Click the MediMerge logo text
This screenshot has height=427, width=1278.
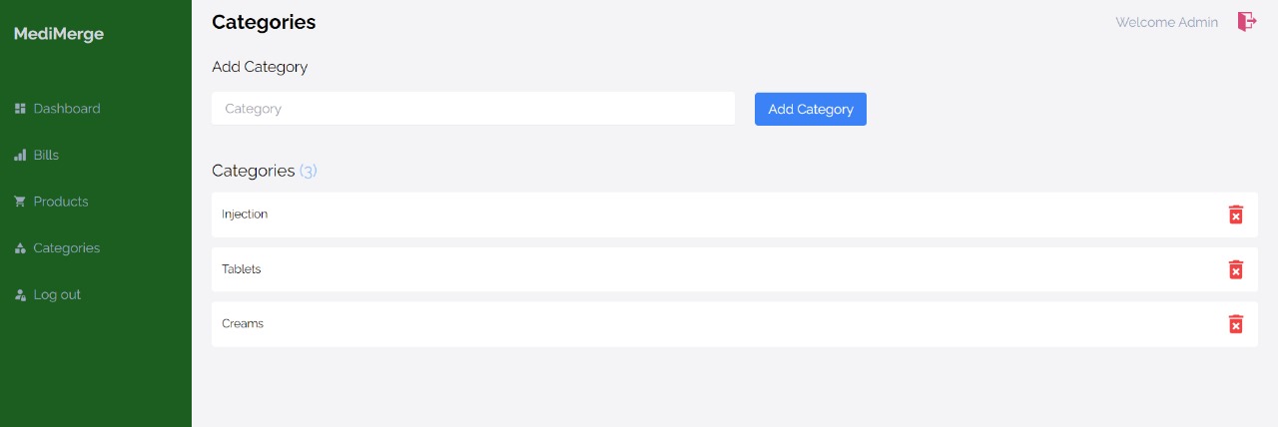point(59,34)
